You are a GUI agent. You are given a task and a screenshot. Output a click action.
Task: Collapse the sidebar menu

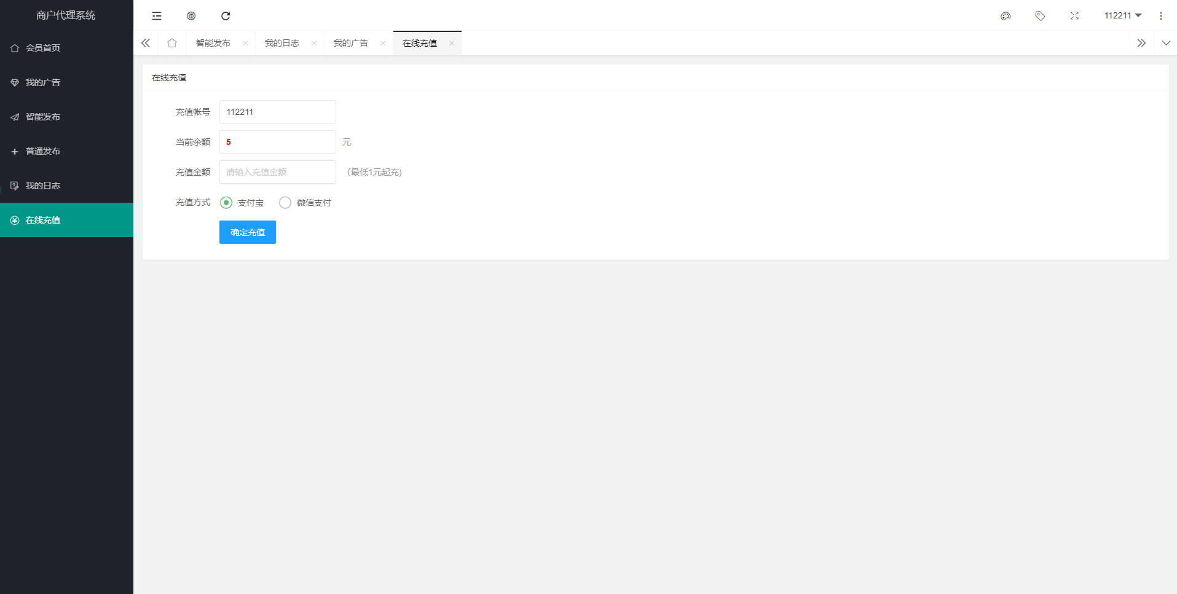[156, 15]
